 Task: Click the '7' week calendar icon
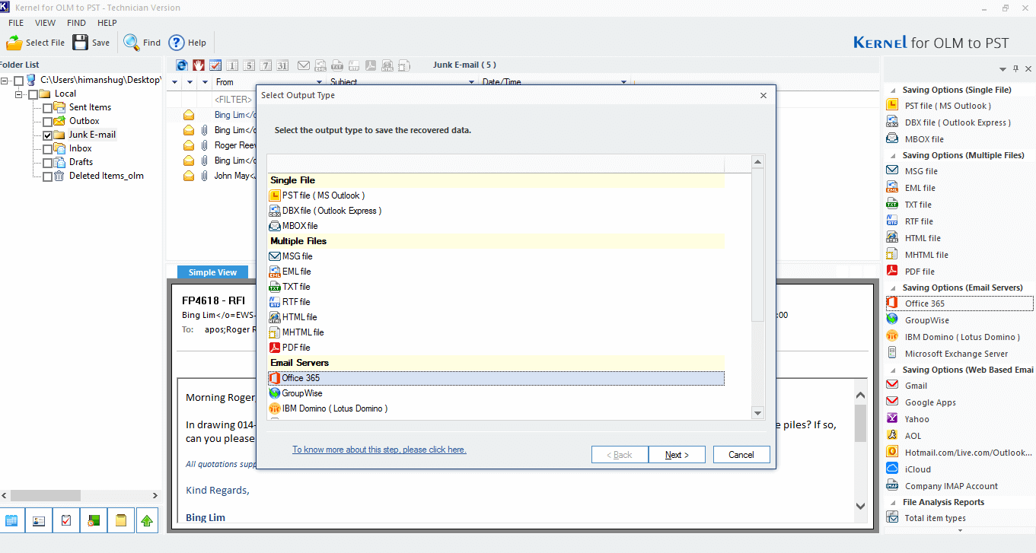[x=266, y=65]
